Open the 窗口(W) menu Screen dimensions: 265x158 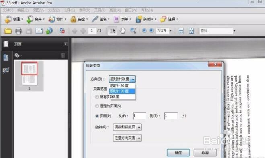pos(131,10)
